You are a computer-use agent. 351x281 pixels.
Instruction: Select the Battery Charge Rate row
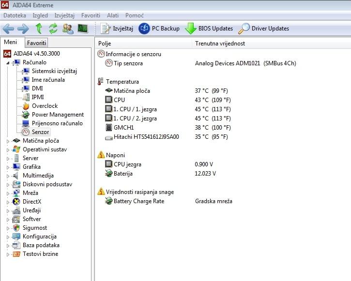pos(168,201)
